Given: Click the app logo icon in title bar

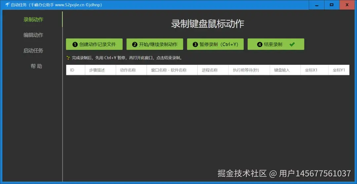Looking at the screenshot, I should [x=7, y=5].
